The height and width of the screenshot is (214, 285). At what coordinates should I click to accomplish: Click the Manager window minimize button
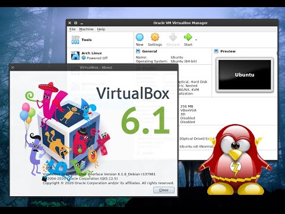click(81, 23)
